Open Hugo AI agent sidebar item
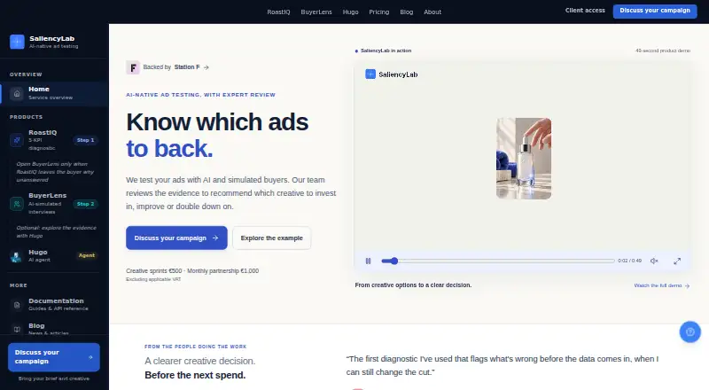 point(54,256)
